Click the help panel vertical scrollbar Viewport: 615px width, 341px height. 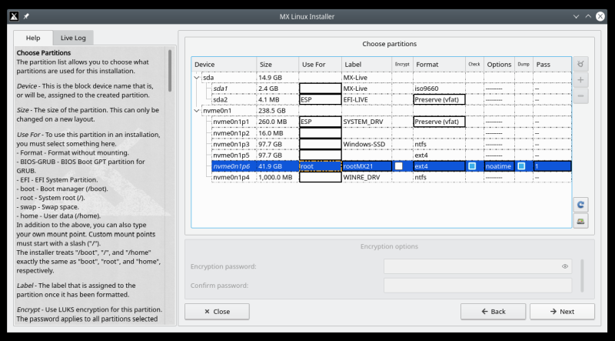(170, 71)
